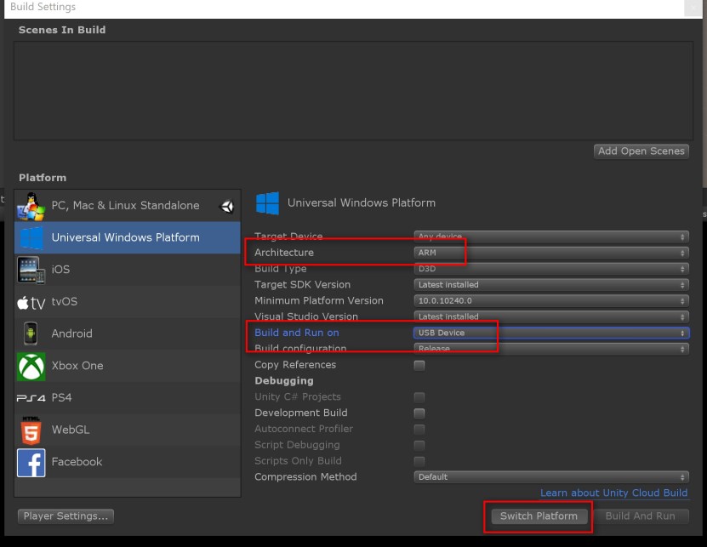Pick Xbox One from the platform list

coord(128,366)
